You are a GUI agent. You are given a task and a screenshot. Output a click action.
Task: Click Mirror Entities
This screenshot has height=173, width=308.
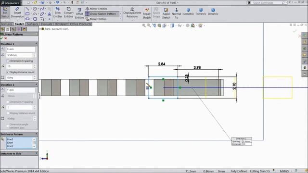tap(96, 9)
